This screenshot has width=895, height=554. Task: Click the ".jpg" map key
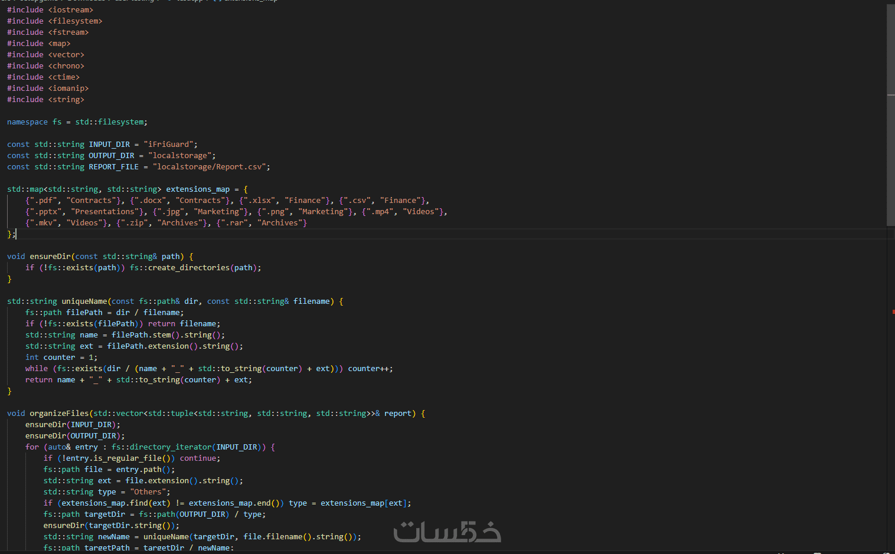click(x=171, y=212)
